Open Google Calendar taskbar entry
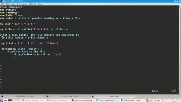 pos(33,100)
